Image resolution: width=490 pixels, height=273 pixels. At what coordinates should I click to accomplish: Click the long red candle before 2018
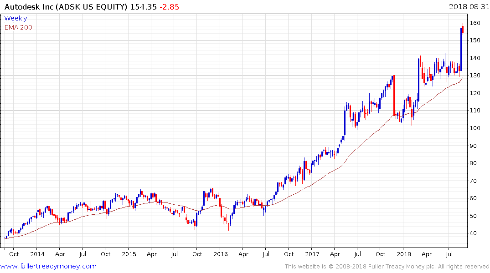click(394, 95)
